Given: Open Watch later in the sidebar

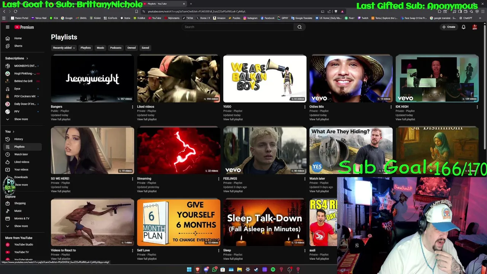Looking at the screenshot, I should click(23, 154).
